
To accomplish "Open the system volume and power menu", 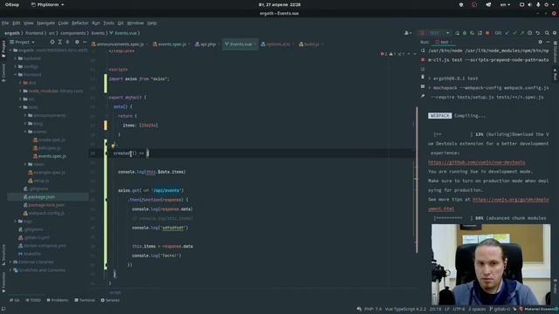I will click(x=538, y=4).
